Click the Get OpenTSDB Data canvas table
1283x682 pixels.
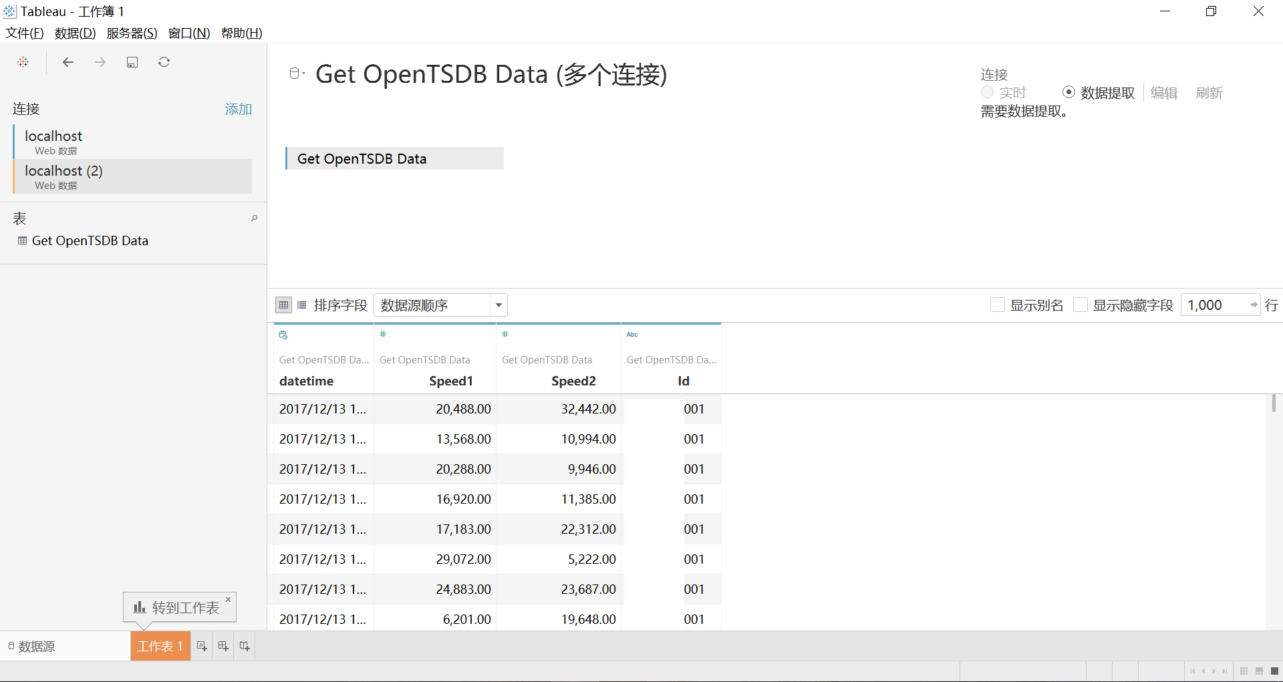[x=394, y=158]
